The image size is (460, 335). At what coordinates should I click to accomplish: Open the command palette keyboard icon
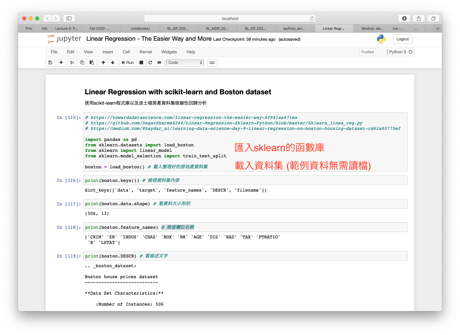(212, 63)
